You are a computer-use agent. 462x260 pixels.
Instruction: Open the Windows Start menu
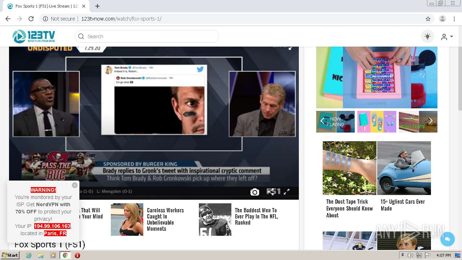[x=10, y=255]
